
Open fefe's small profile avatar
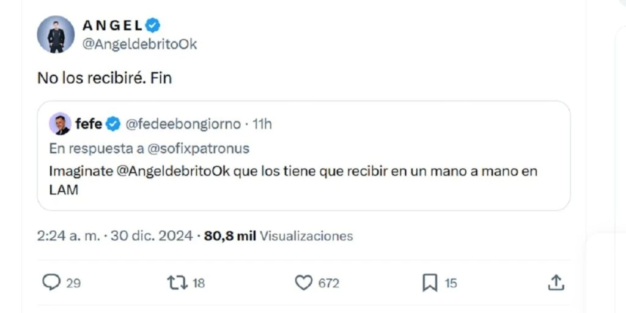61,124
